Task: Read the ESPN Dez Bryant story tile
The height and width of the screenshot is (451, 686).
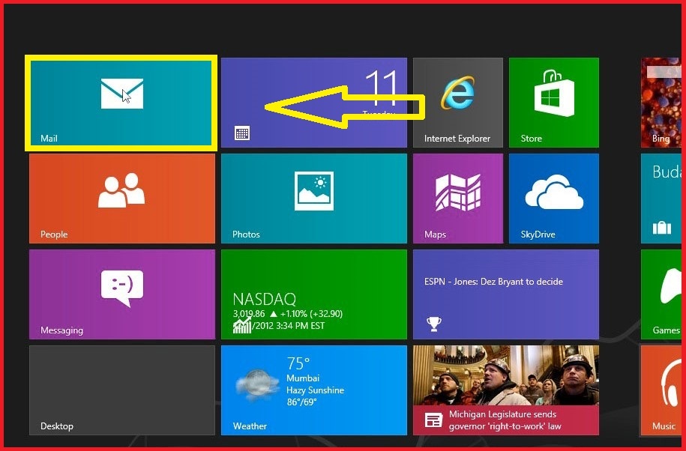Action: pos(505,294)
